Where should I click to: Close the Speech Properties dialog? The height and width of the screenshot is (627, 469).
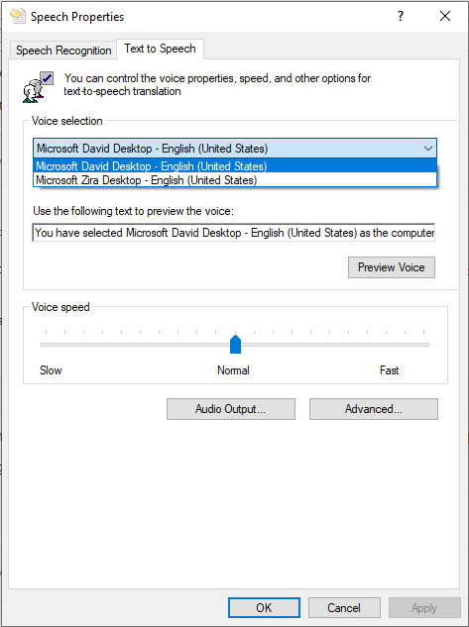coord(445,16)
